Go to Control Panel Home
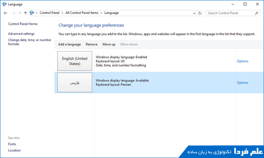264x158 pixels. pyautogui.click(x=23, y=24)
